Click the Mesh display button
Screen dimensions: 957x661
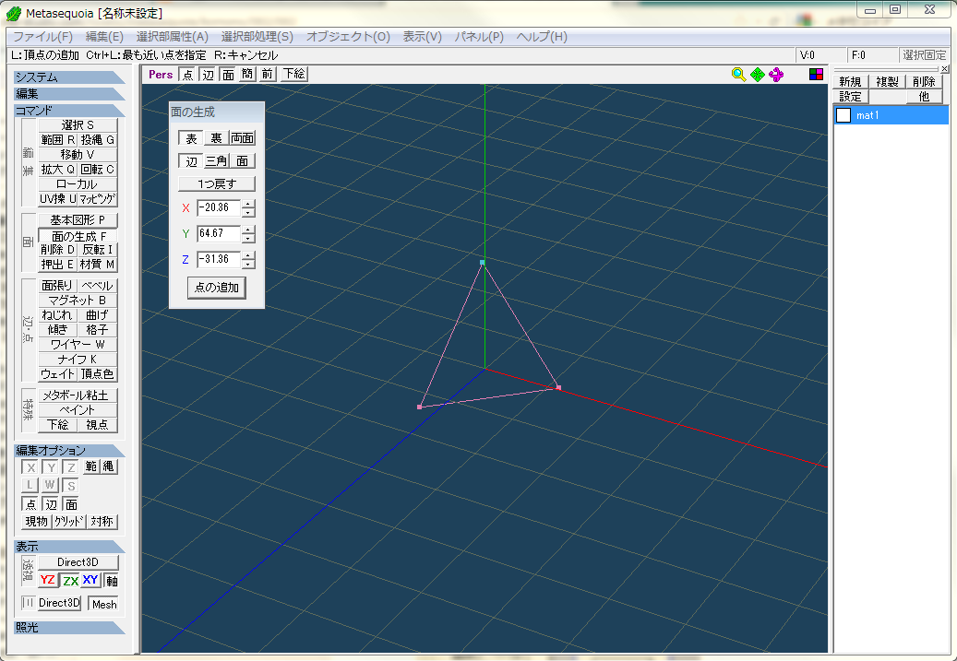pyautogui.click(x=104, y=604)
